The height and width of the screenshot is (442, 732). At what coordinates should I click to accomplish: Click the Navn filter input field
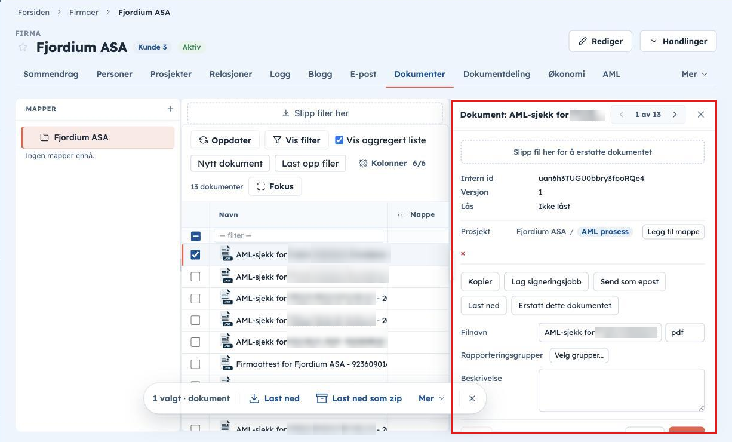click(x=299, y=236)
